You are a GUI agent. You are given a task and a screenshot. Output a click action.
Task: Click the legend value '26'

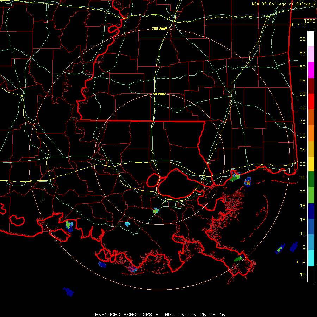[303, 178]
